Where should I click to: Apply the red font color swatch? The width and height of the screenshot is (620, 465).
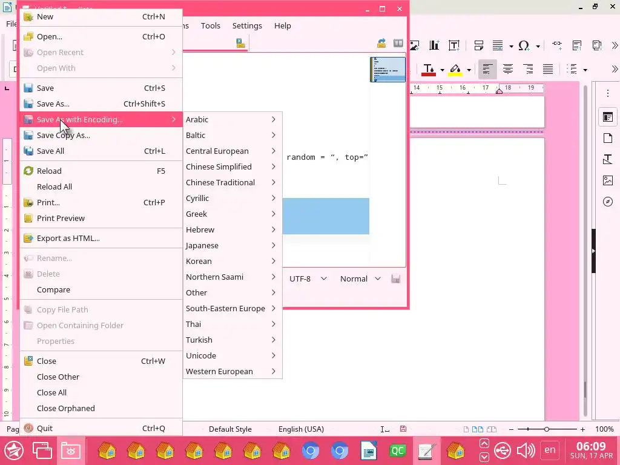coord(429,70)
